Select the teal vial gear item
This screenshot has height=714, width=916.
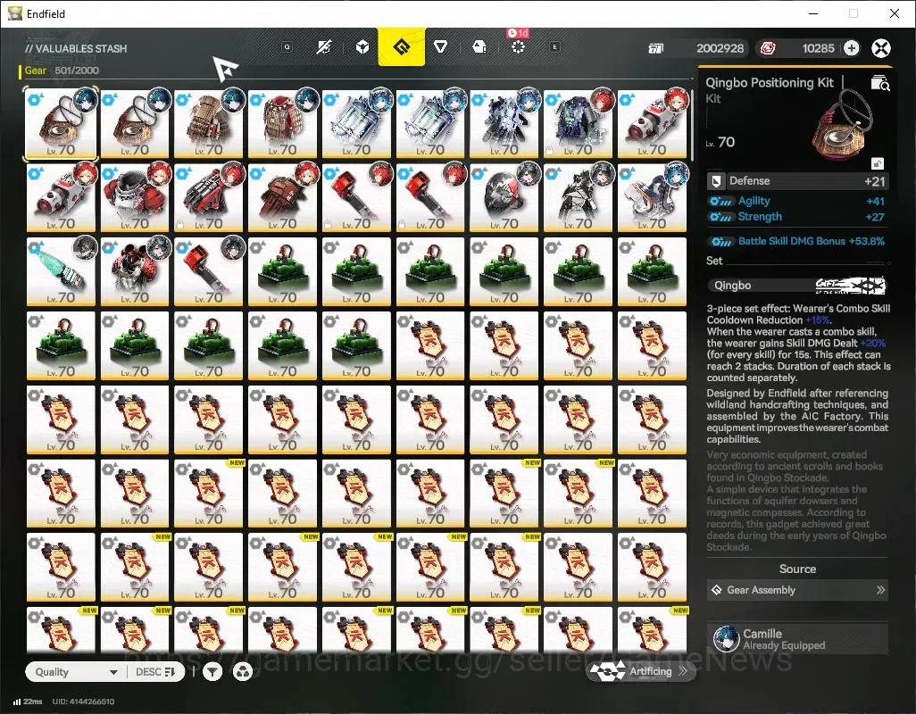coord(61,271)
